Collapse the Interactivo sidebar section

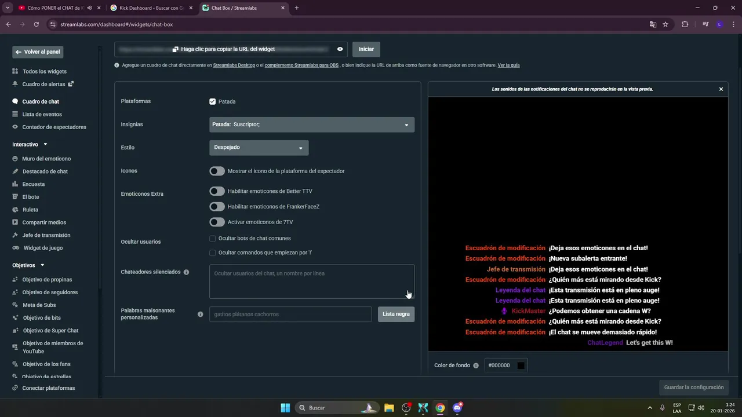point(45,144)
